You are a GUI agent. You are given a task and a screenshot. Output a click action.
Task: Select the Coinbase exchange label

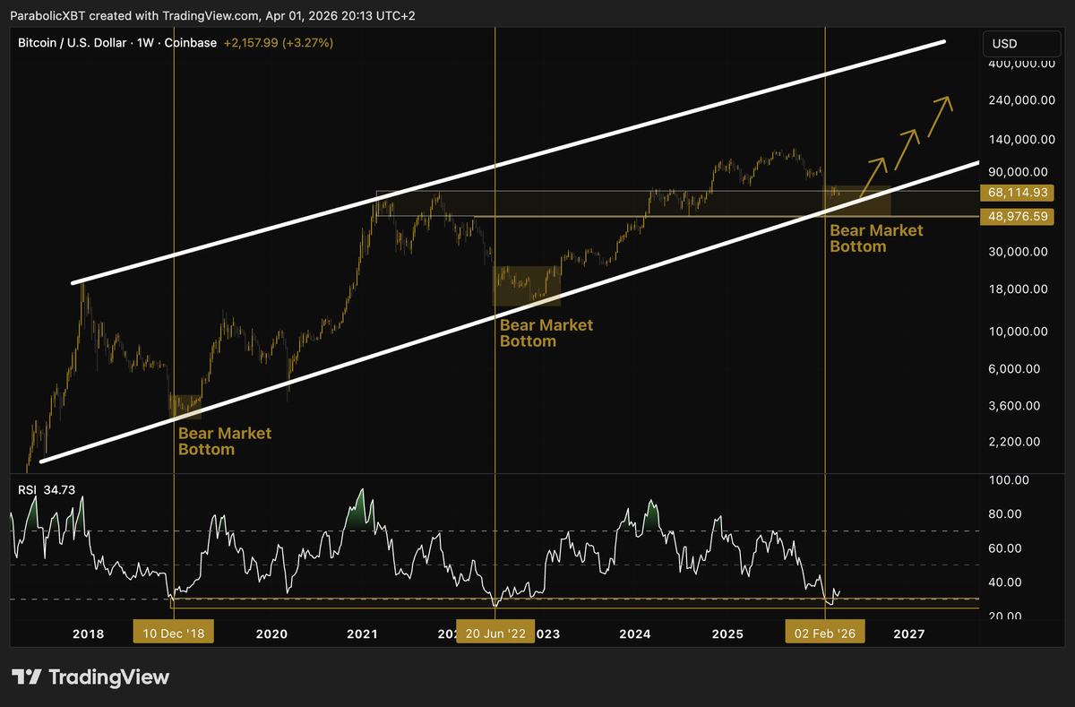pyautogui.click(x=190, y=42)
